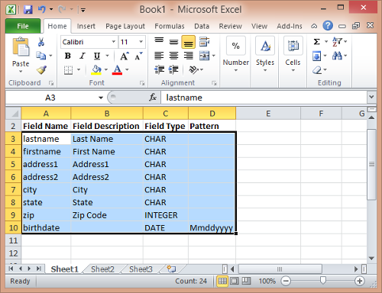Select the Format Painter brush
Viewport: 382px width, 293px height.
(41, 69)
